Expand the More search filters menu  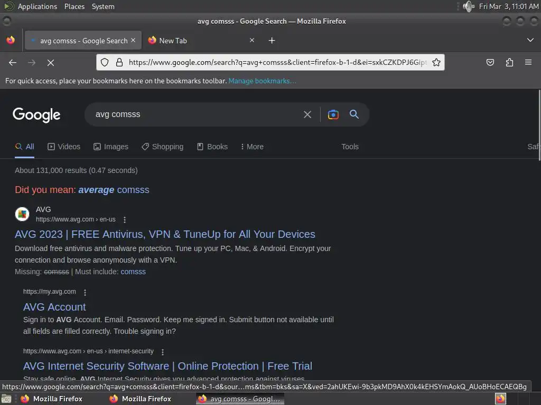[252, 147]
